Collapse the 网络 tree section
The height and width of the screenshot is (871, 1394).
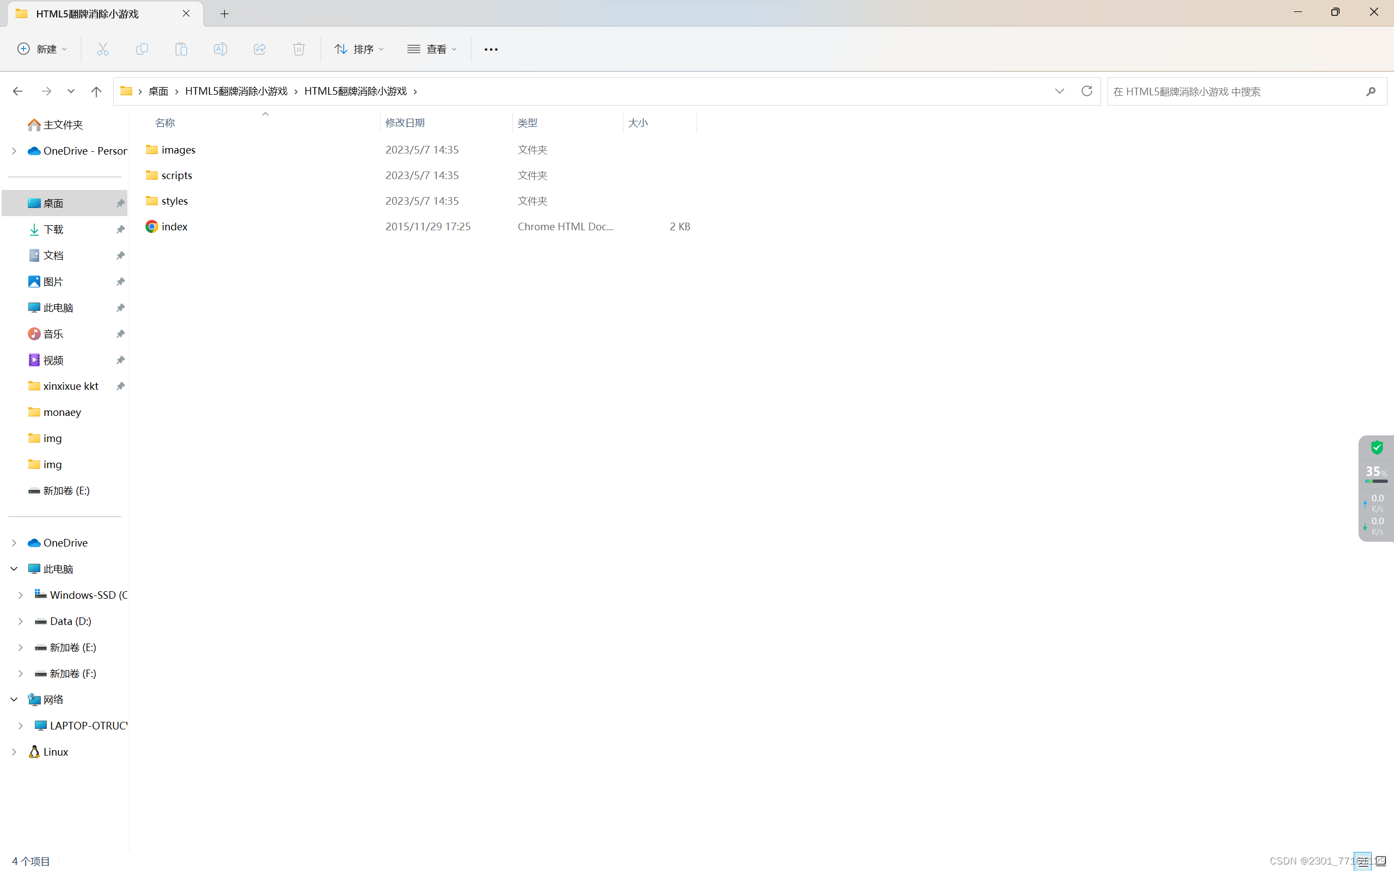click(x=13, y=700)
